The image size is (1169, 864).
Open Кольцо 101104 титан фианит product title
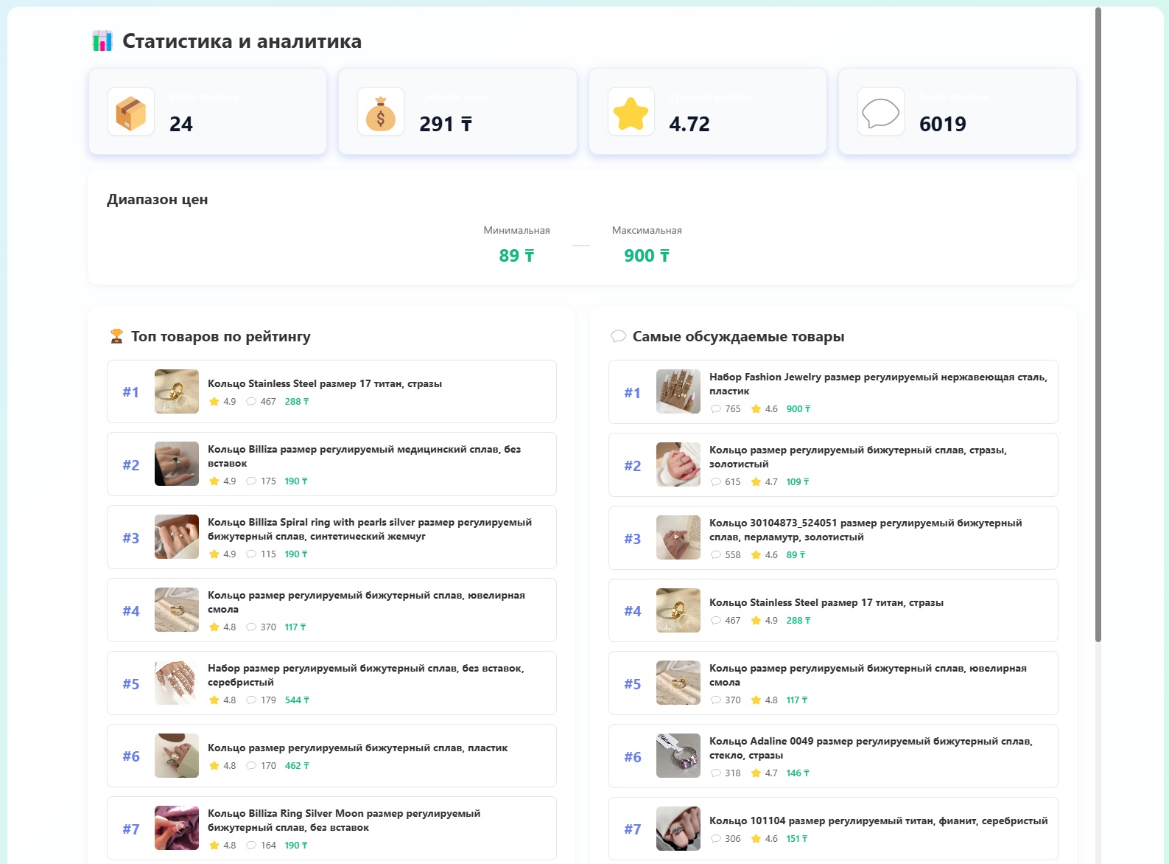point(878,821)
